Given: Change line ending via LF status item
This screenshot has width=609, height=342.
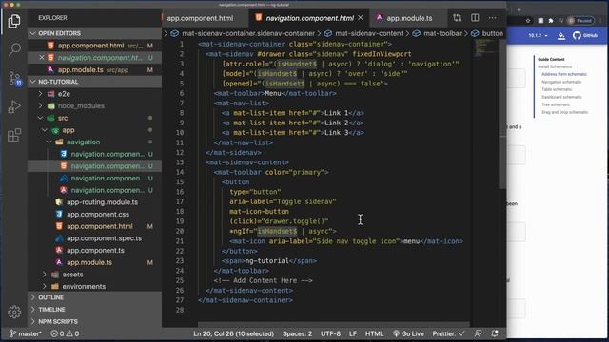Looking at the screenshot, I should click(353, 333).
